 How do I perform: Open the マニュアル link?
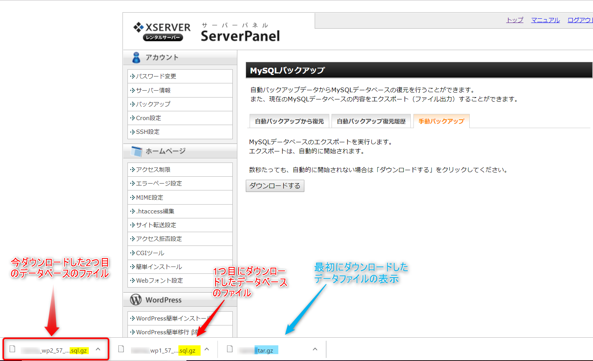coord(545,20)
